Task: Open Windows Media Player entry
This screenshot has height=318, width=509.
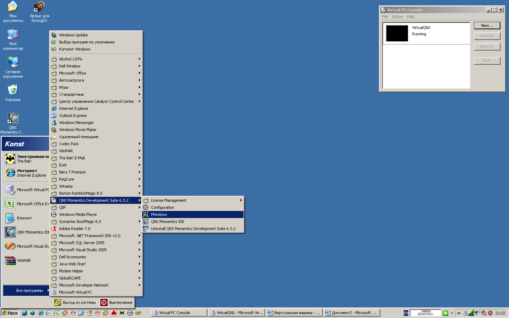Action: [96, 214]
